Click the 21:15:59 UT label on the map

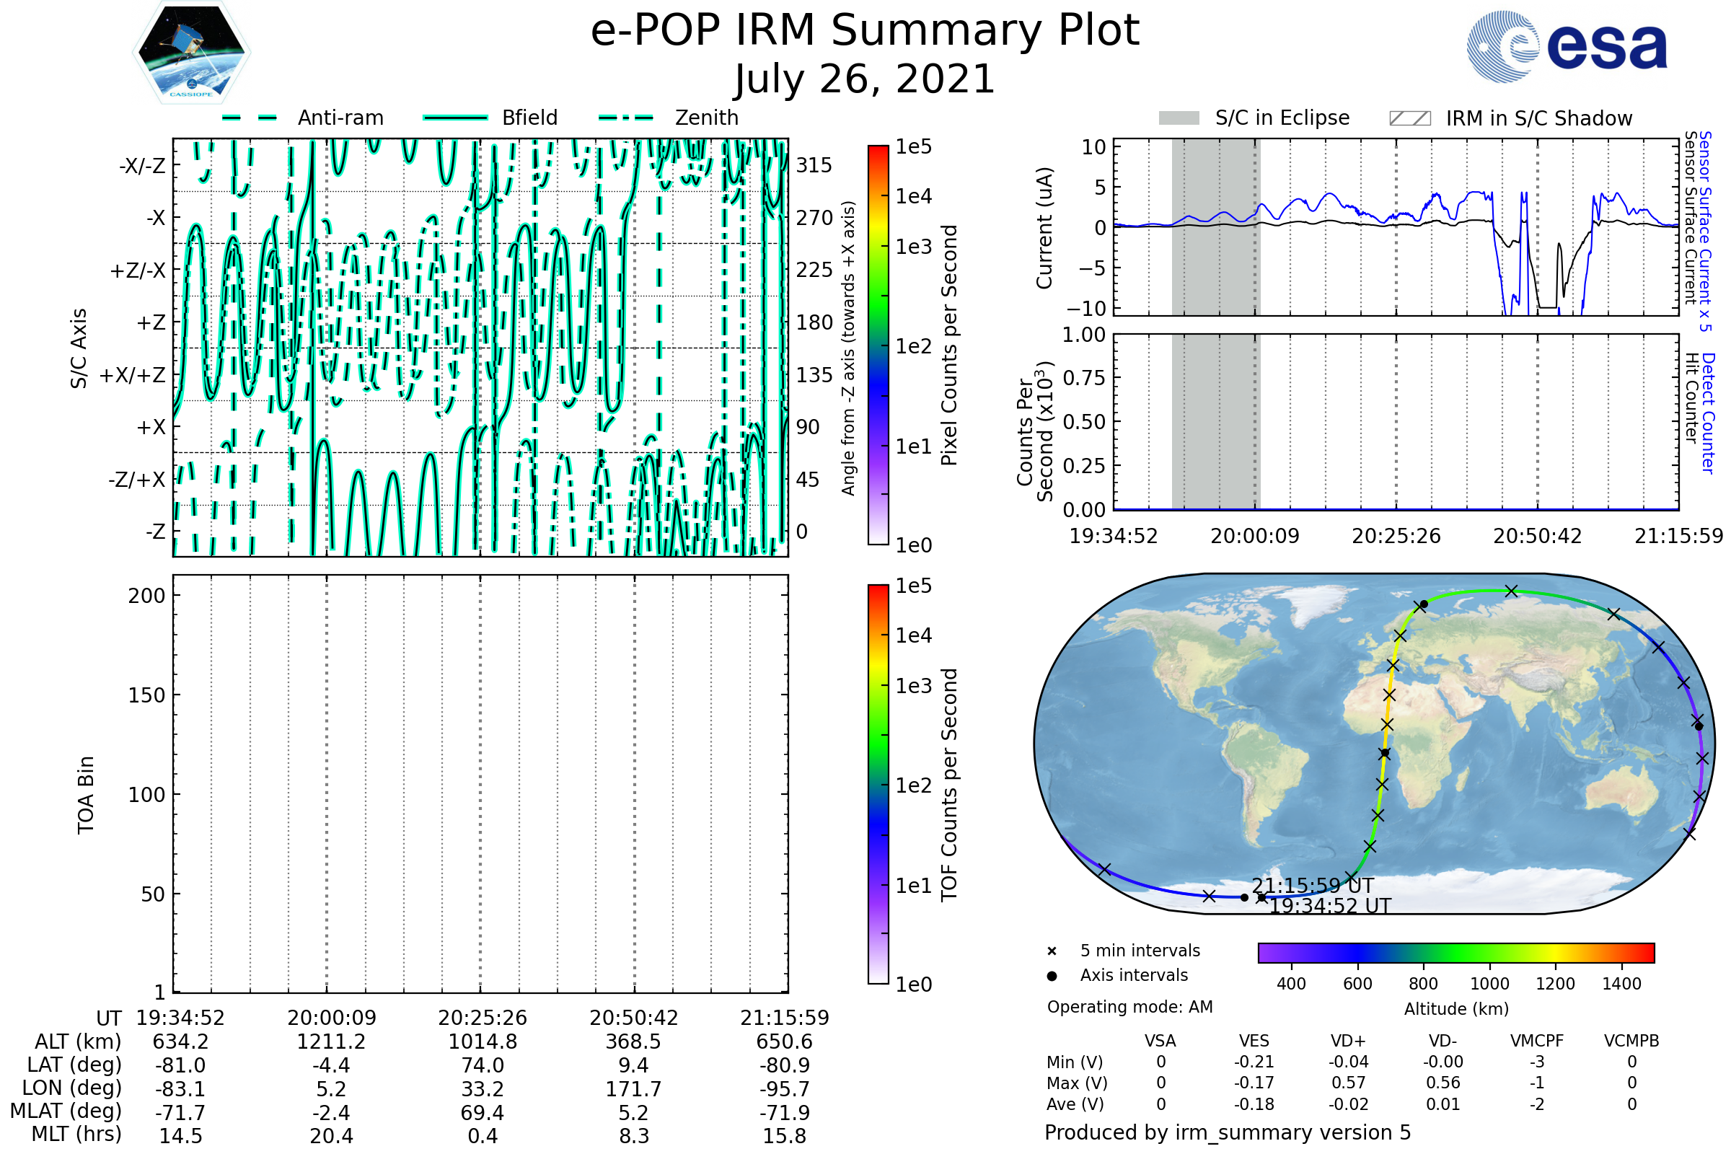coord(1313,886)
